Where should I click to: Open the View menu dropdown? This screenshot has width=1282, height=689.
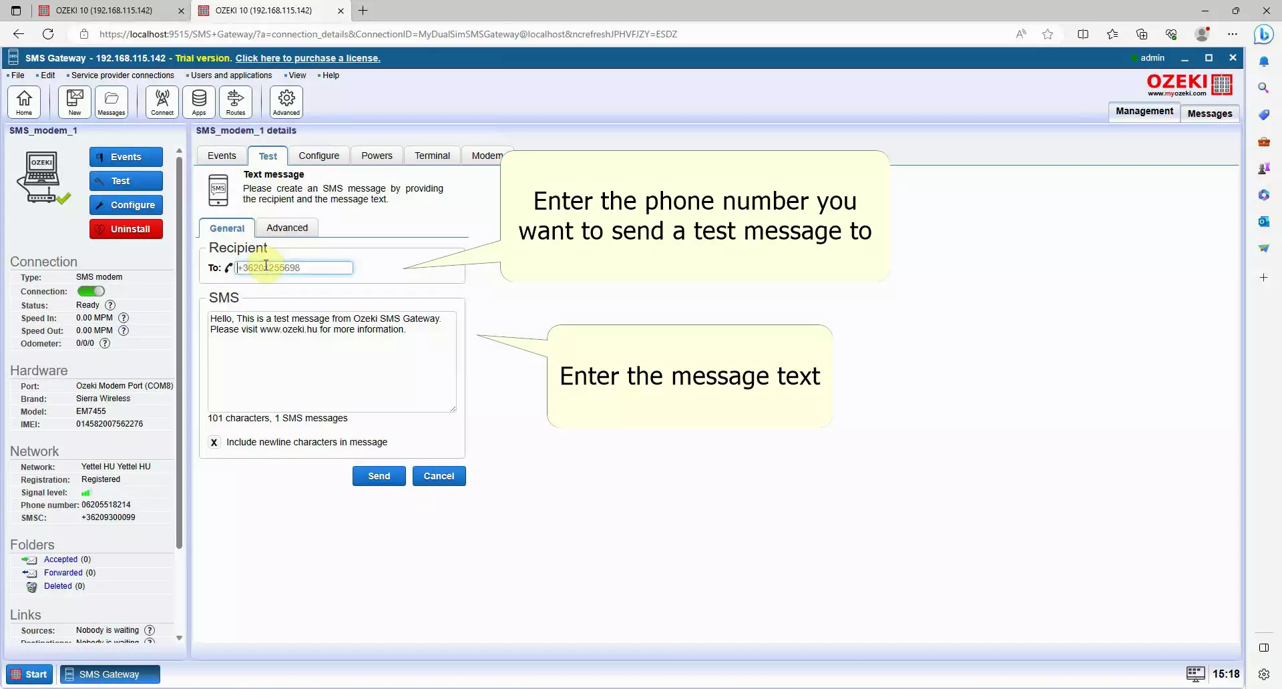coord(297,75)
